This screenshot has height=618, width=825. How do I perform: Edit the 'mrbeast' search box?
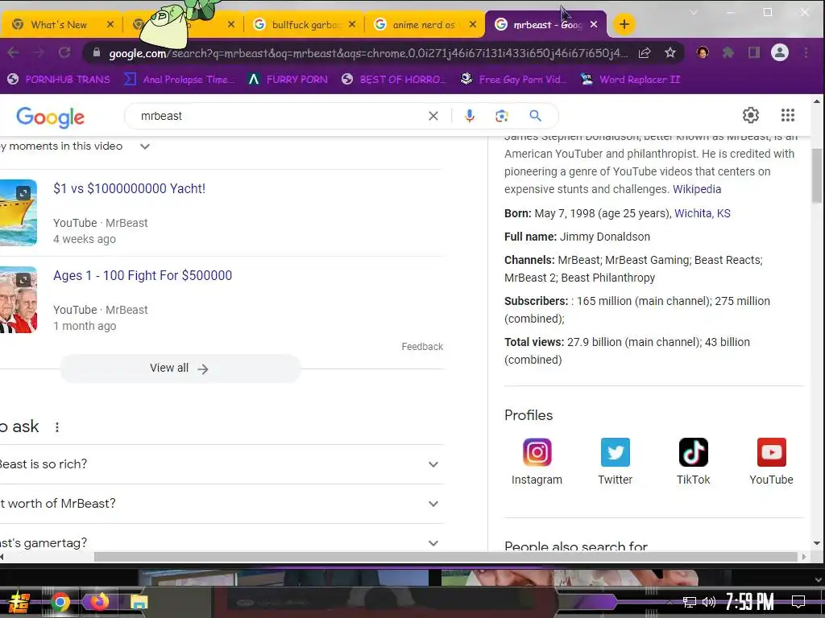click(x=279, y=116)
